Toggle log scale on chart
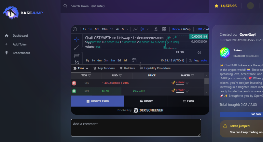263x142 pixels. point(196,60)
